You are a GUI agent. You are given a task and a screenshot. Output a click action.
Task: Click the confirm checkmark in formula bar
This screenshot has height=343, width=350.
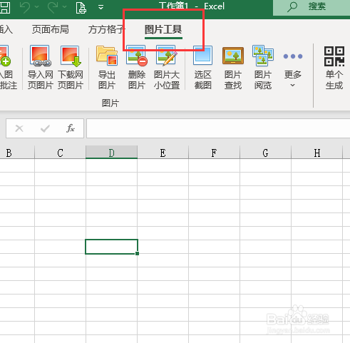[x=45, y=128]
